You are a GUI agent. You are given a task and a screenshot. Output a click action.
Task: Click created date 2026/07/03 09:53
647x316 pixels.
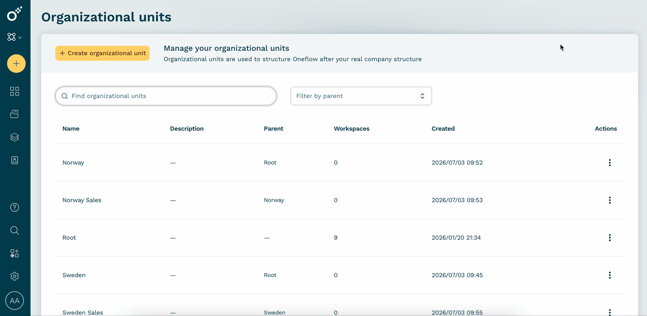[457, 200]
